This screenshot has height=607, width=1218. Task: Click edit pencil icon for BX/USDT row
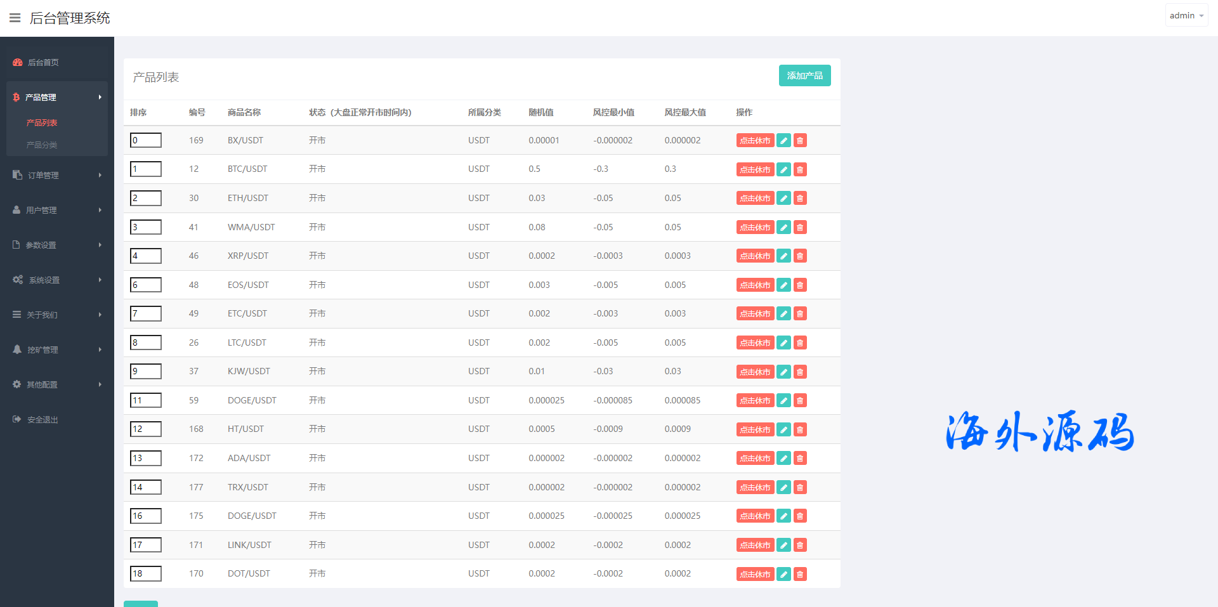783,141
